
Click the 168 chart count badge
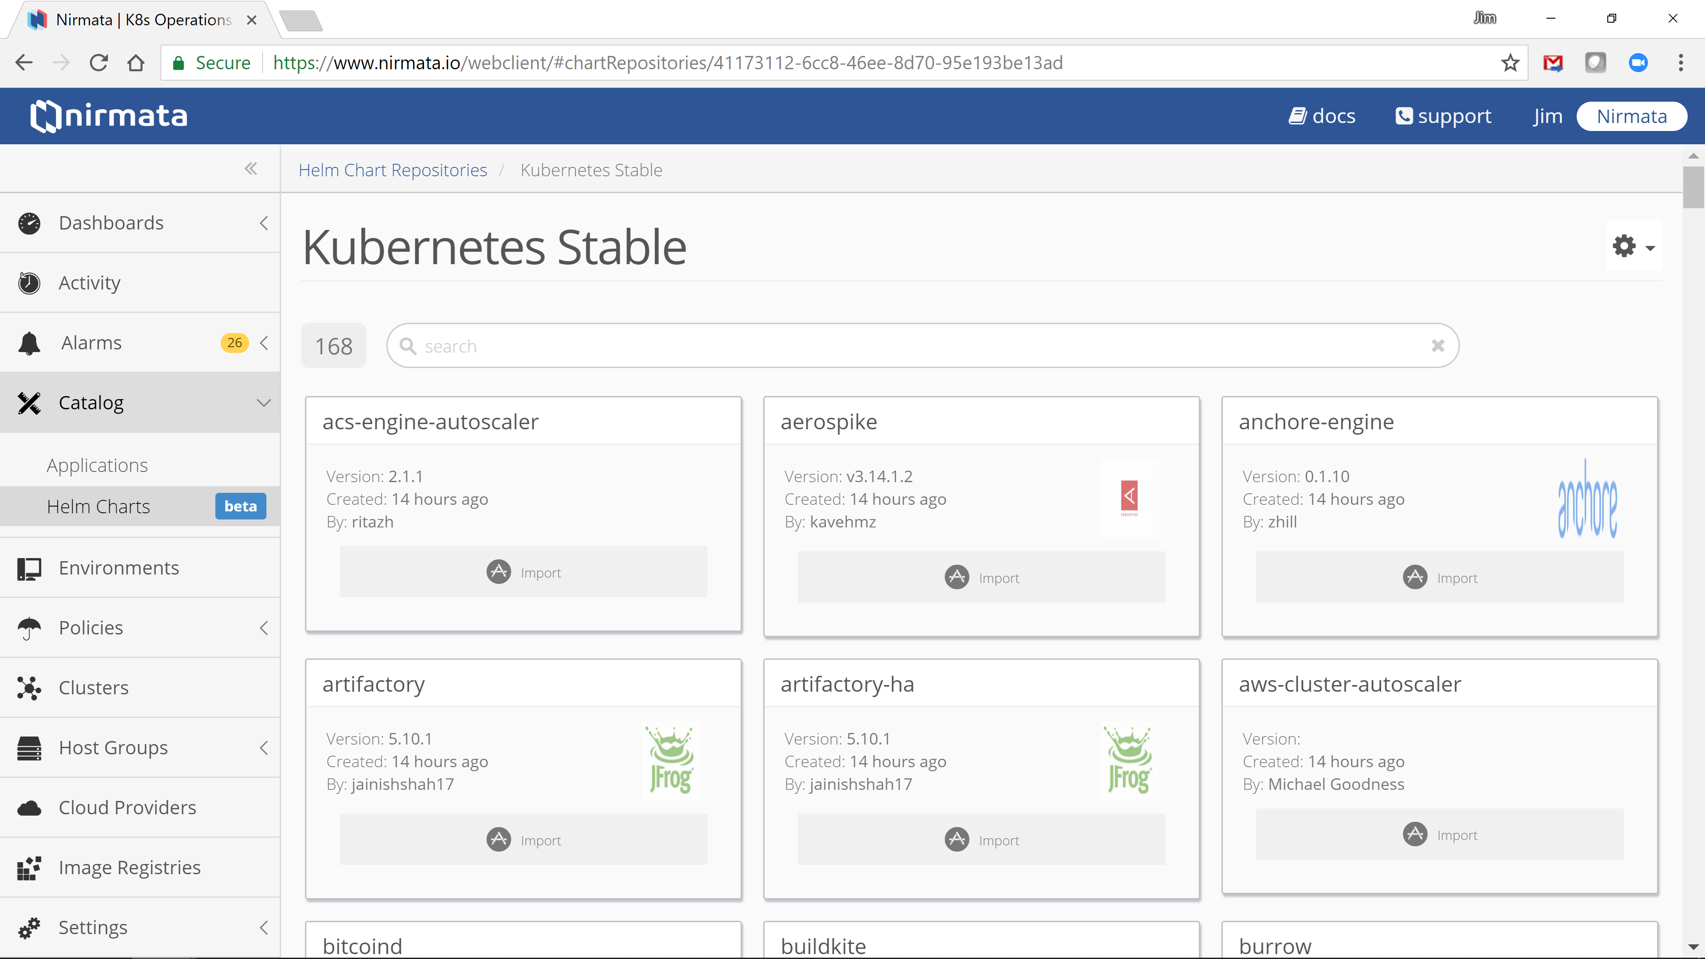(x=333, y=345)
